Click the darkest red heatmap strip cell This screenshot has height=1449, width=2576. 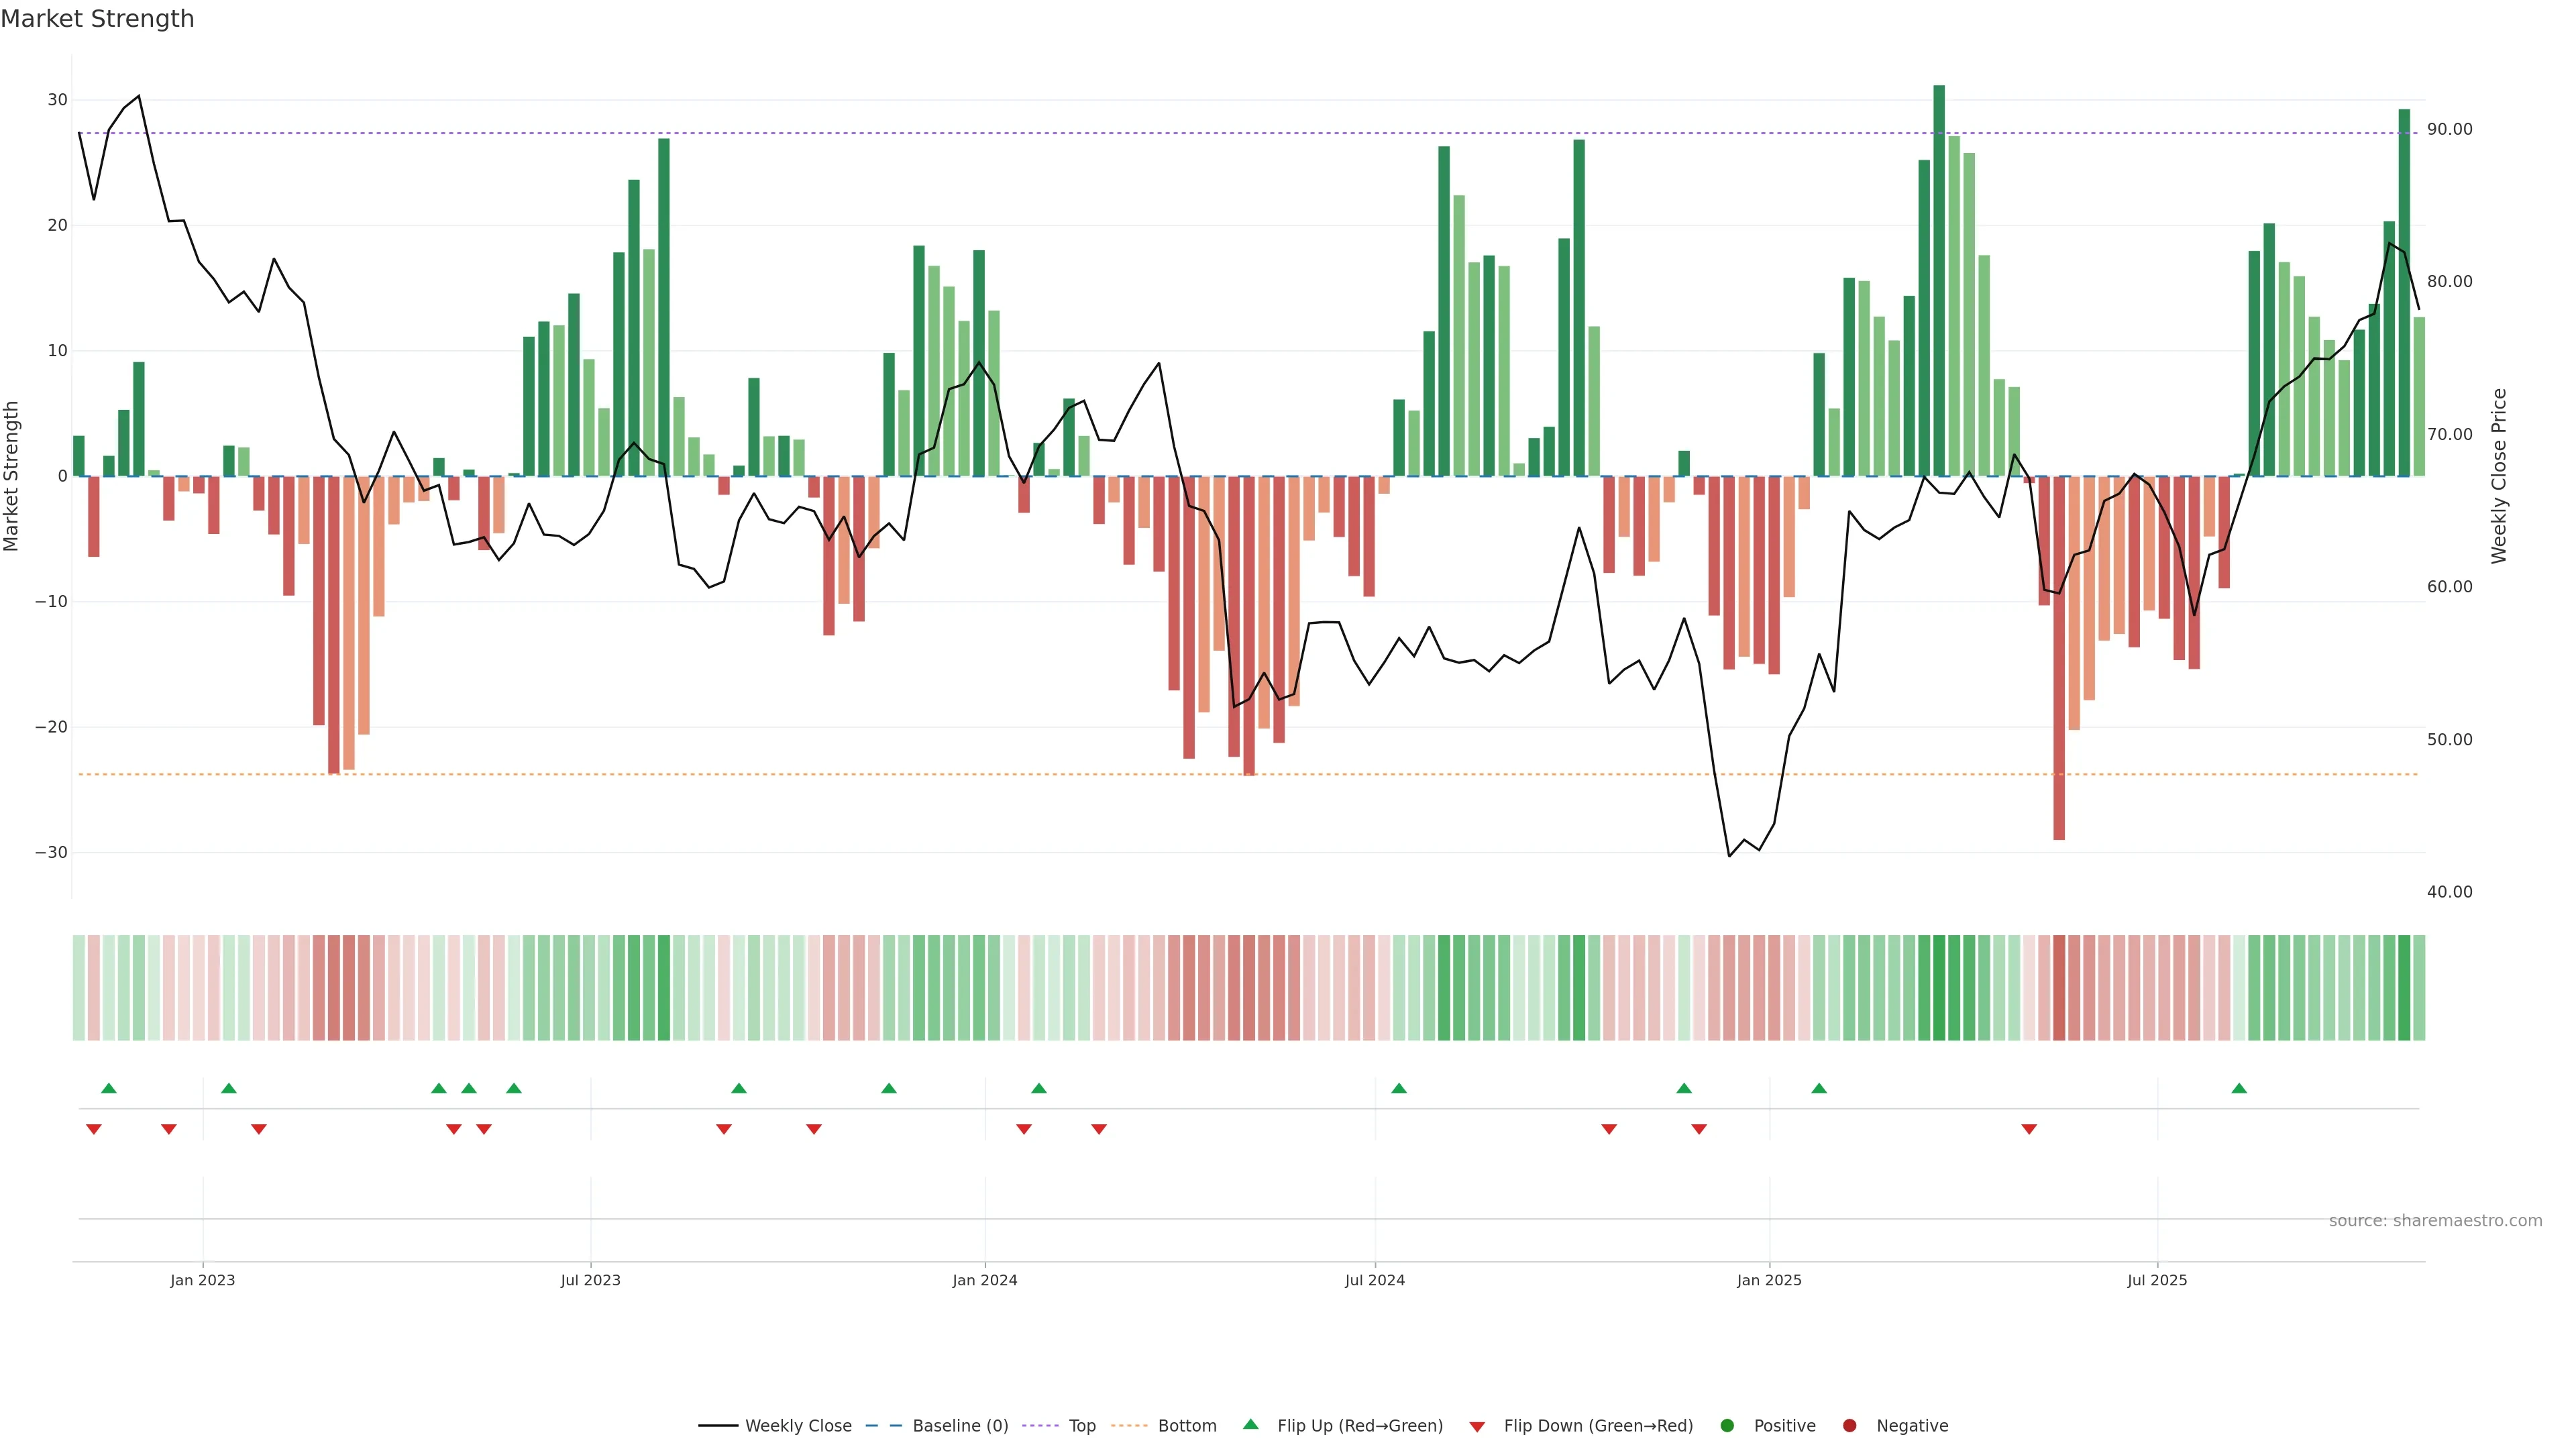click(2059, 988)
